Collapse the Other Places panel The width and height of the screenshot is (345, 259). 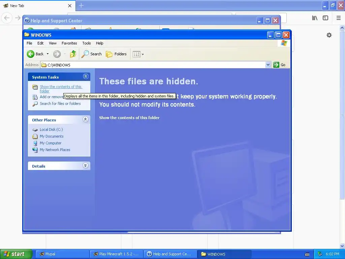click(85, 119)
